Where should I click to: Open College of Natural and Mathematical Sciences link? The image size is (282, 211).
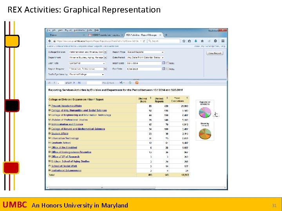78,129
